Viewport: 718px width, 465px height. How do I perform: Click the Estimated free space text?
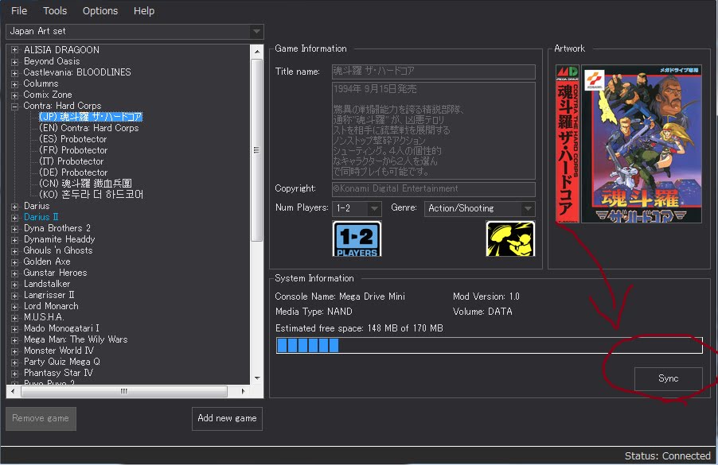click(x=359, y=328)
